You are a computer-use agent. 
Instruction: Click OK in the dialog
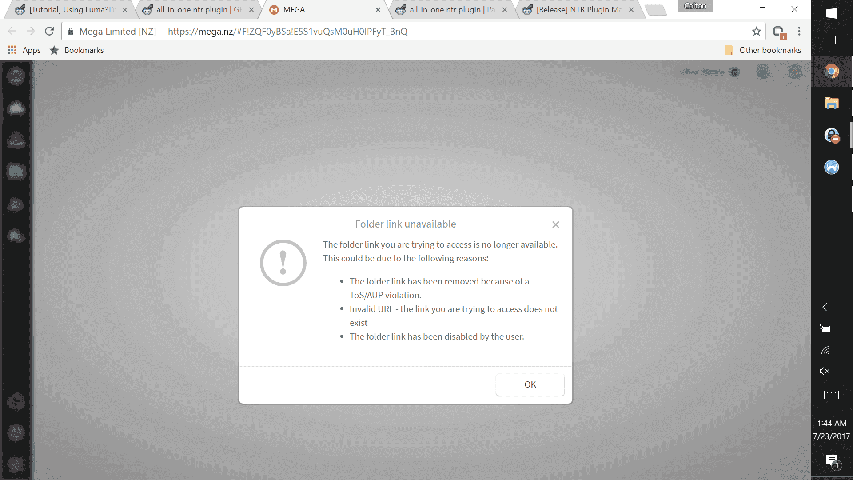coord(530,385)
